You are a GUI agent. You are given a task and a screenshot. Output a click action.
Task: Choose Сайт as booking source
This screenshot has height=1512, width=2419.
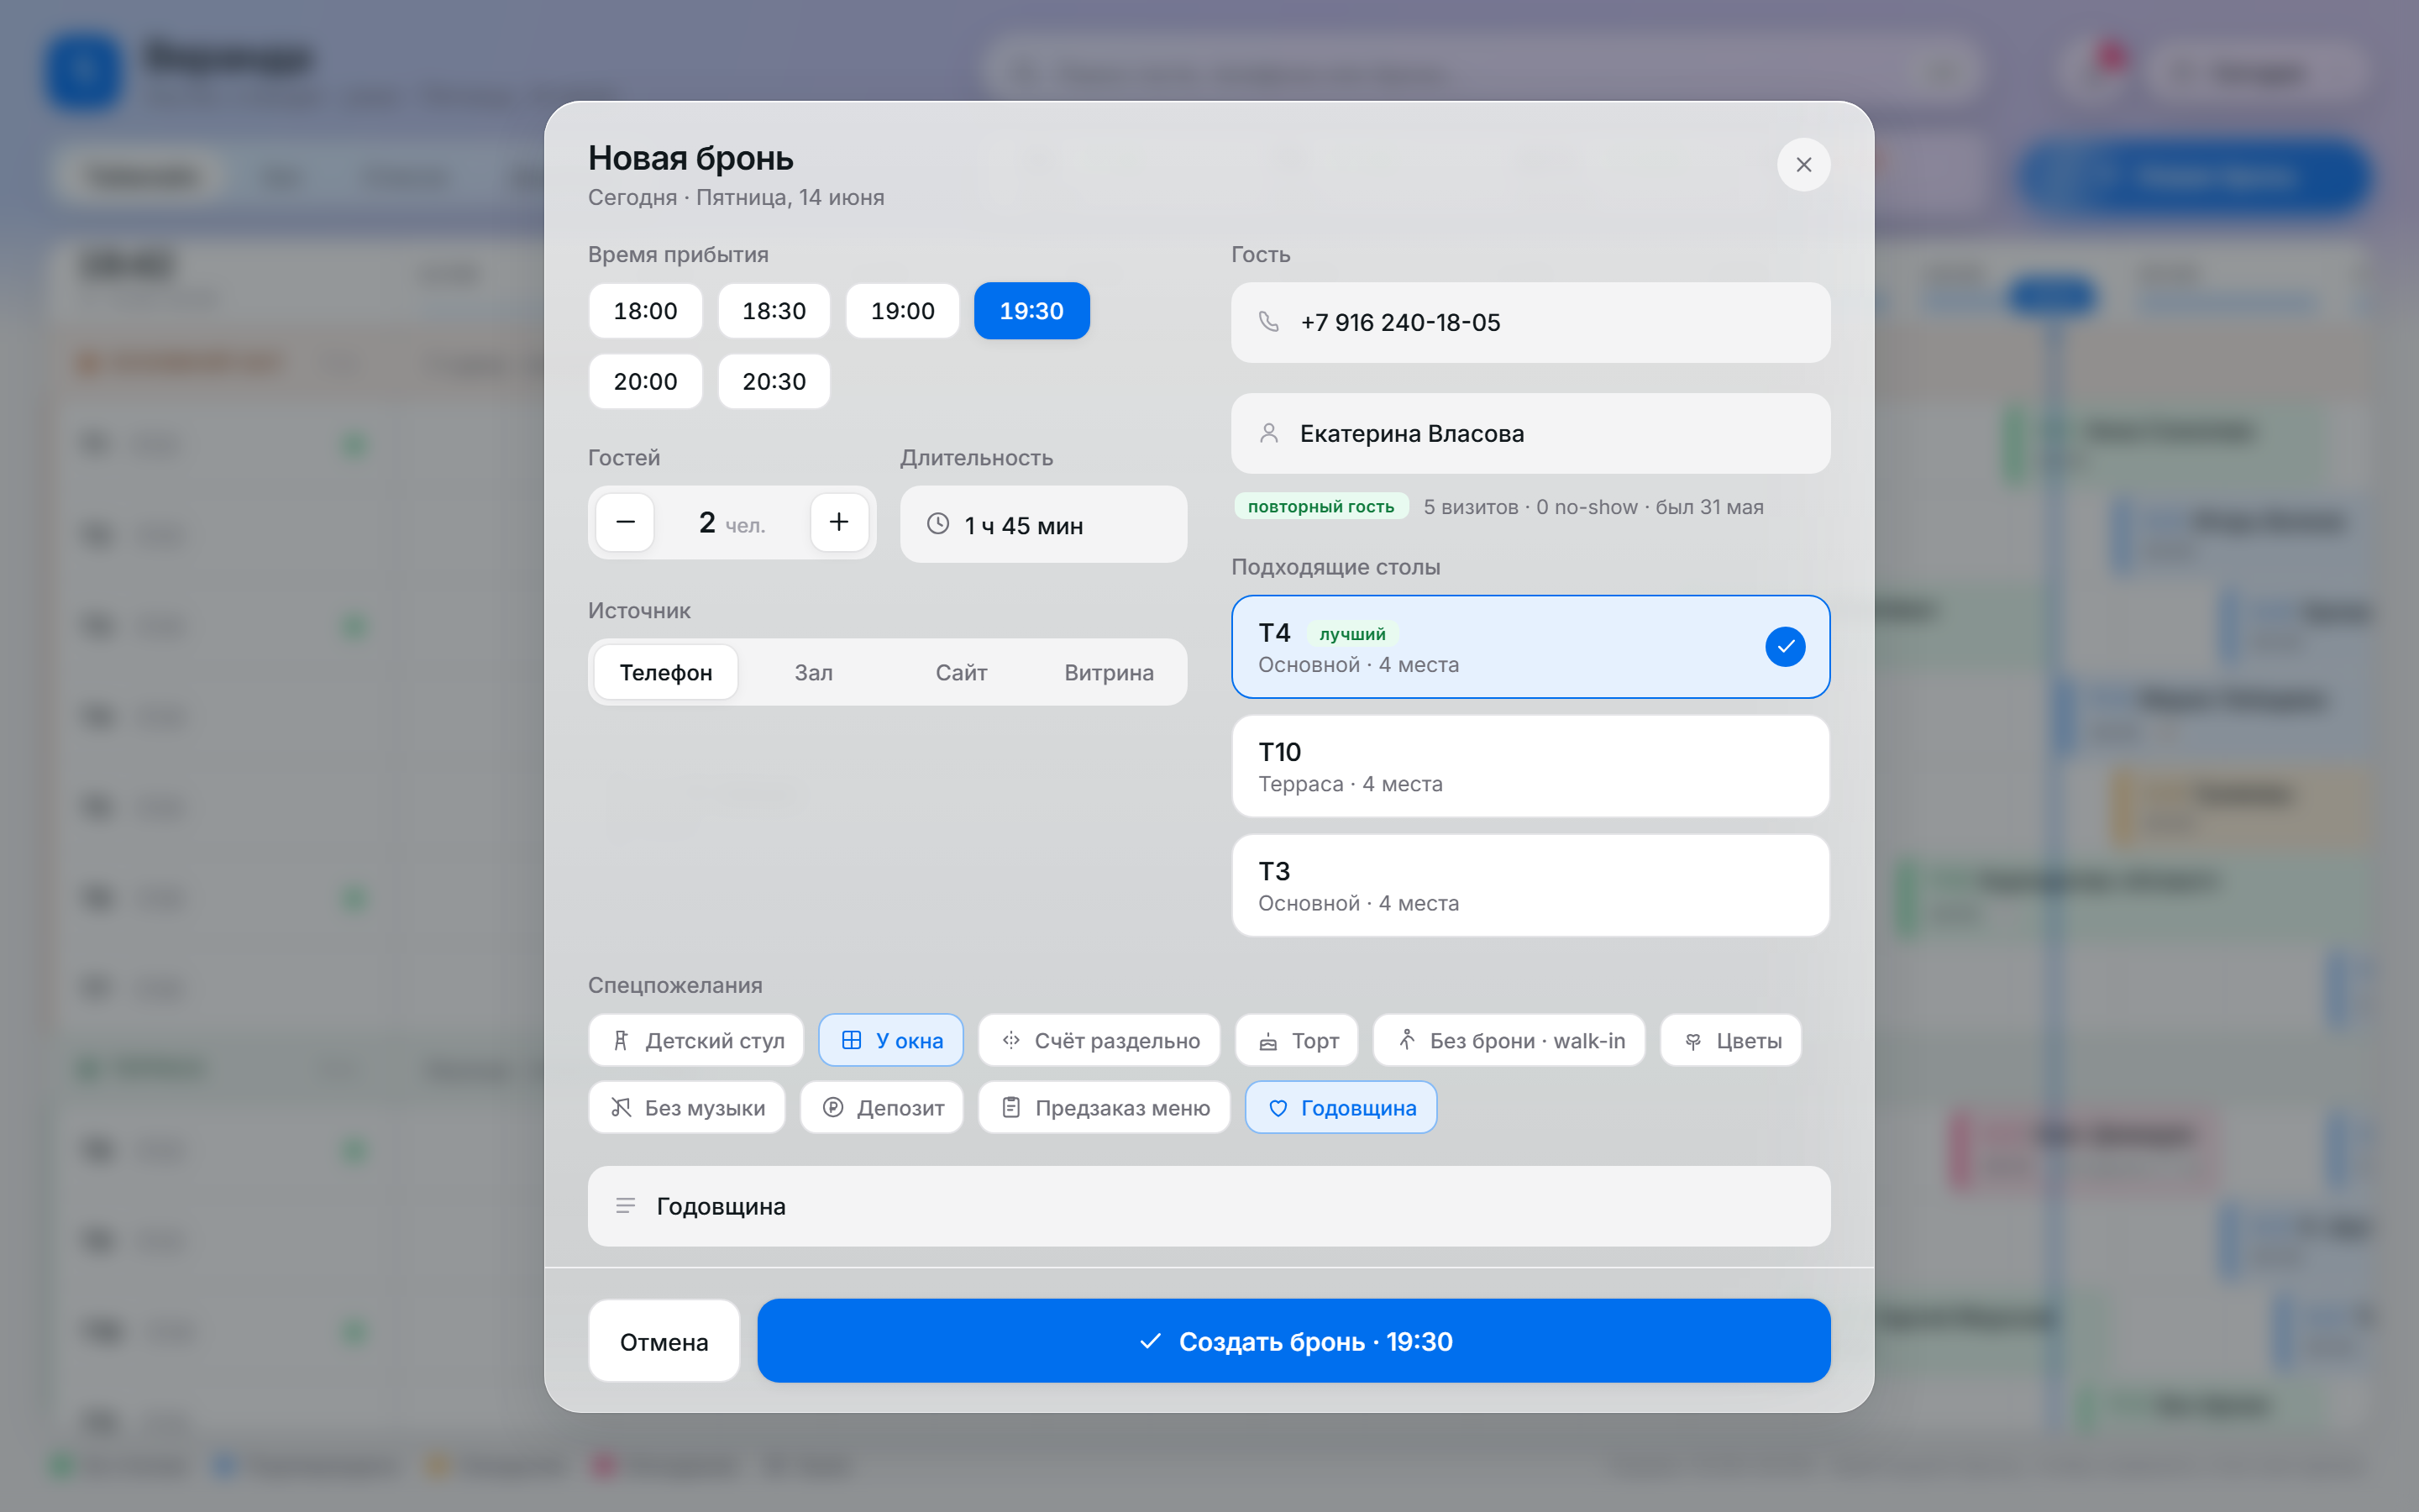[962, 672]
